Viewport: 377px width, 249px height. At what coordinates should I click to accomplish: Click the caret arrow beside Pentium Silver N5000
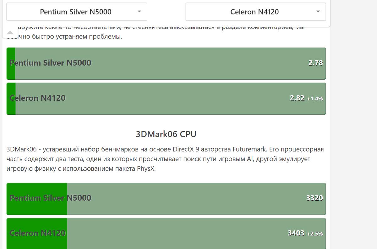139,12
